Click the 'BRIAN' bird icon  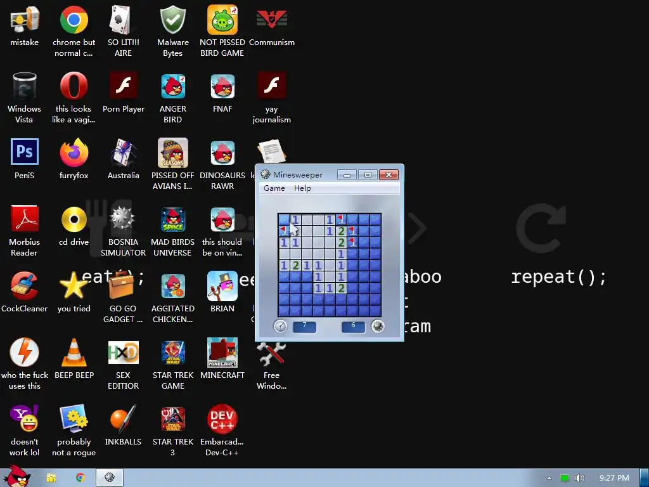(222, 286)
